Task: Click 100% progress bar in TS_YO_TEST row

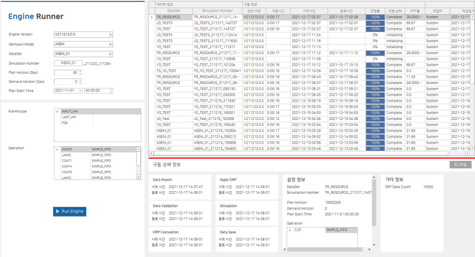Action: 375,71
